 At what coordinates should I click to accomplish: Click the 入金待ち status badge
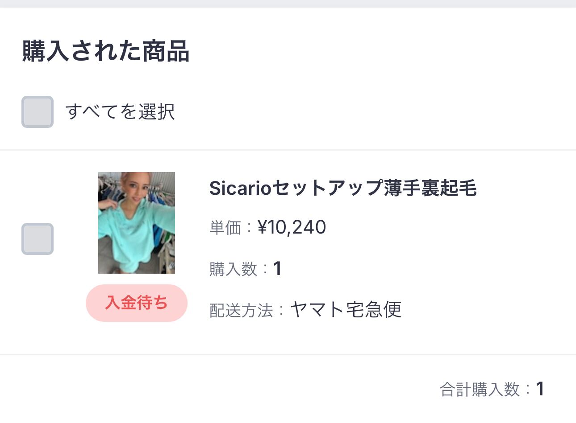[137, 303]
